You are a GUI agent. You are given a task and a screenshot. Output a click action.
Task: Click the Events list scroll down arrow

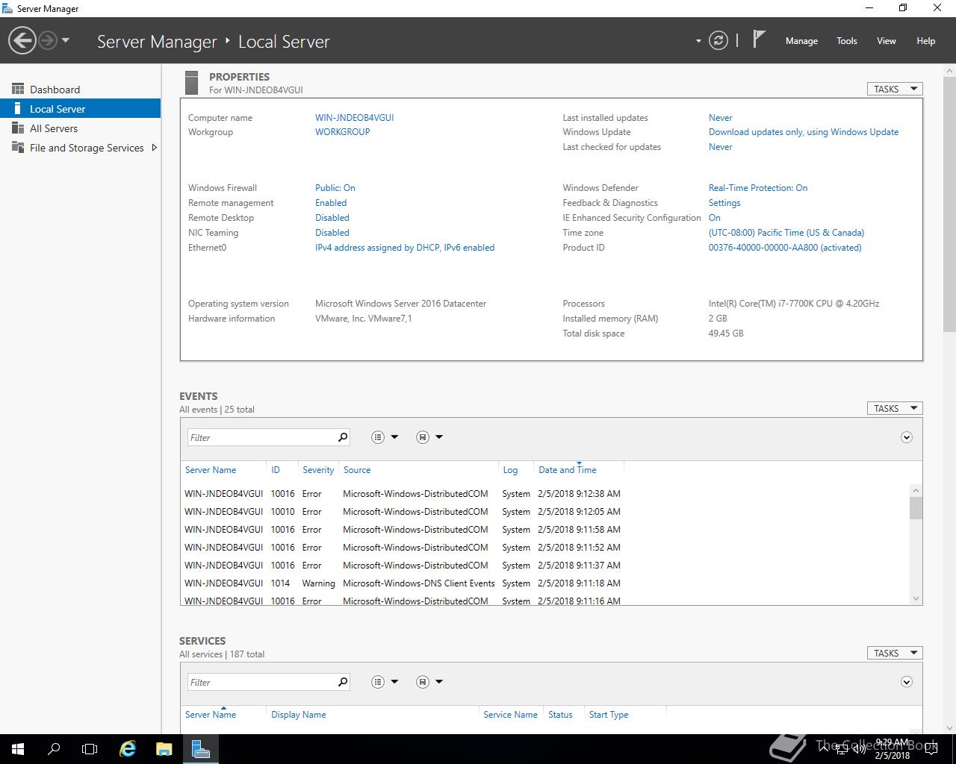coord(916,598)
